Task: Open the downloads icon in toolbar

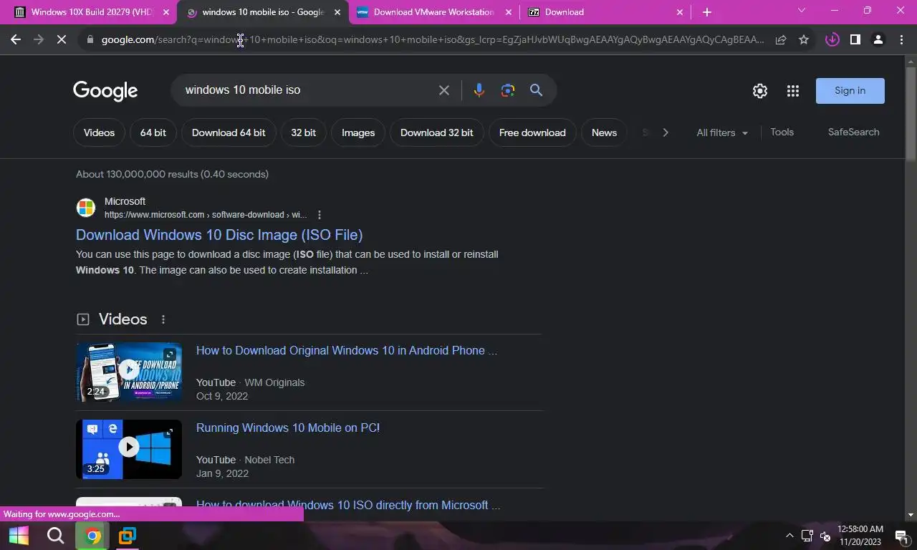Action: point(832,40)
